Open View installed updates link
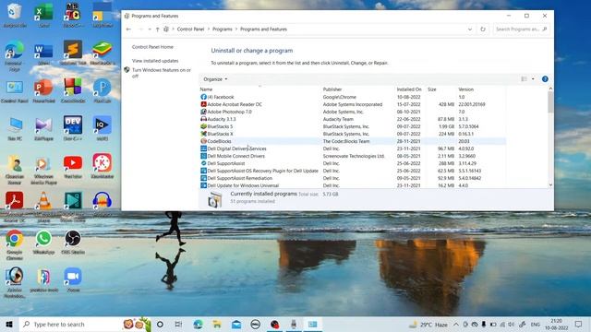Viewport: 591px width, 332px height. 155,61
